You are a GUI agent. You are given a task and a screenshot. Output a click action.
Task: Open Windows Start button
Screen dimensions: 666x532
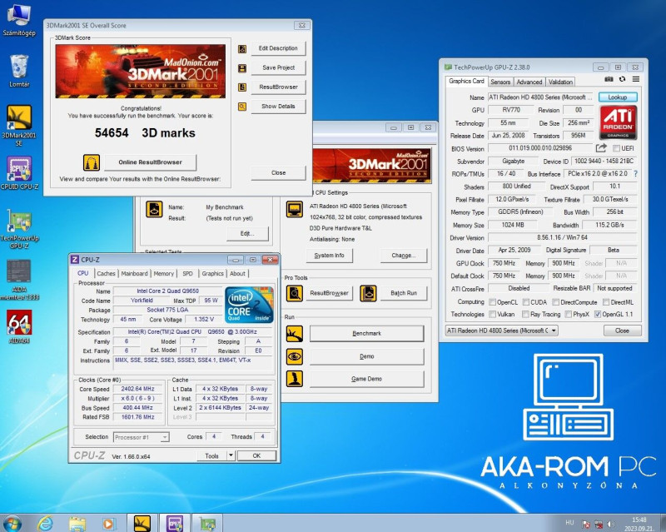click(12, 523)
